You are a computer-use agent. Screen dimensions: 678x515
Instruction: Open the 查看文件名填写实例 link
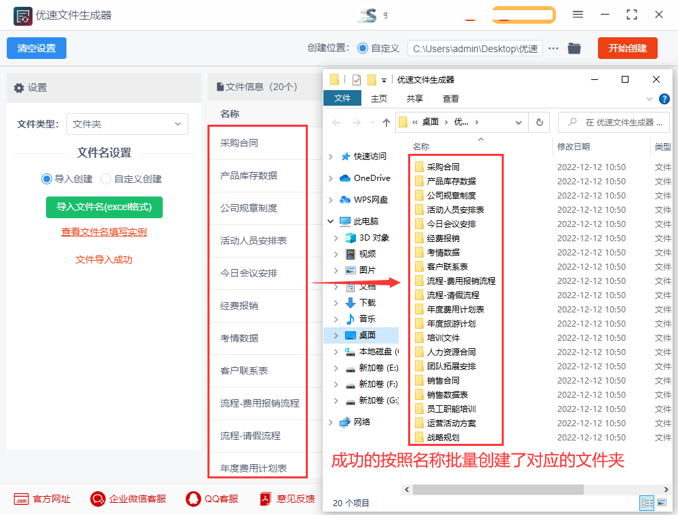coord(104,232)
